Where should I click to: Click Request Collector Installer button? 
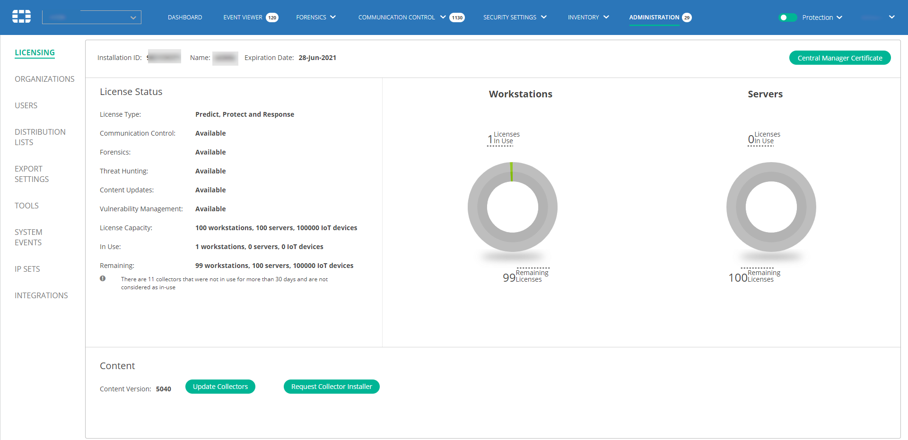[x=332, y=387]
